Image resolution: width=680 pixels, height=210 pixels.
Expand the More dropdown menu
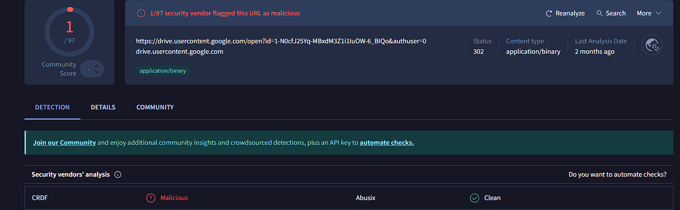point(649,13)
